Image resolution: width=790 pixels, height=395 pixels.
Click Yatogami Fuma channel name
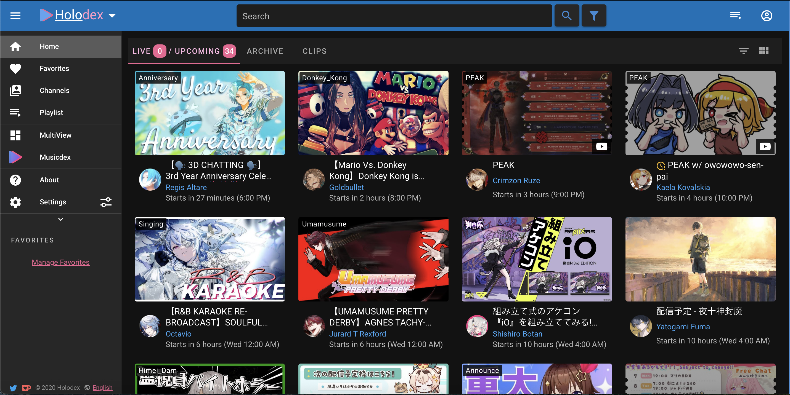coord(683,327)
